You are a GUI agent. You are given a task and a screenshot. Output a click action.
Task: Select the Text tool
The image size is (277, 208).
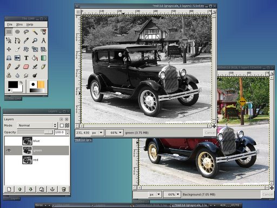(x=26, y=58)
